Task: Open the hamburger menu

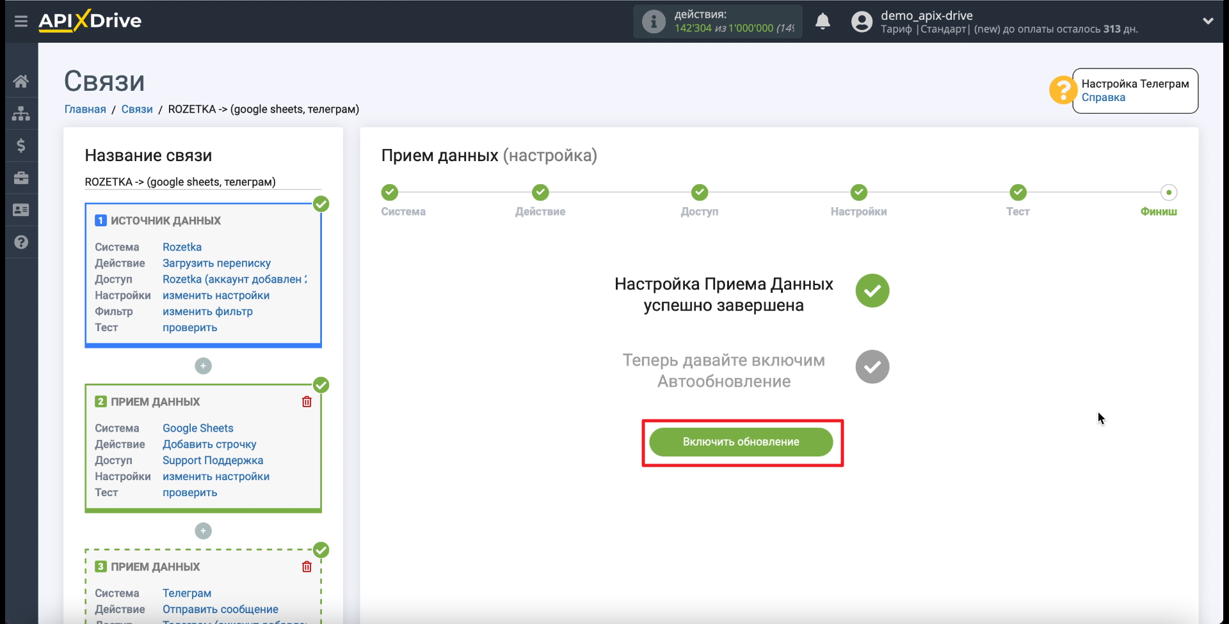Action: tap(21, 21)
